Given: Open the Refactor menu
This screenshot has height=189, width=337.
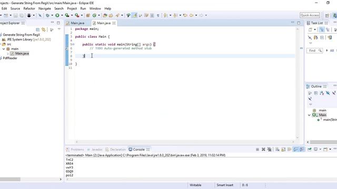Looking at the screenshot, I should tap(29, 8).
